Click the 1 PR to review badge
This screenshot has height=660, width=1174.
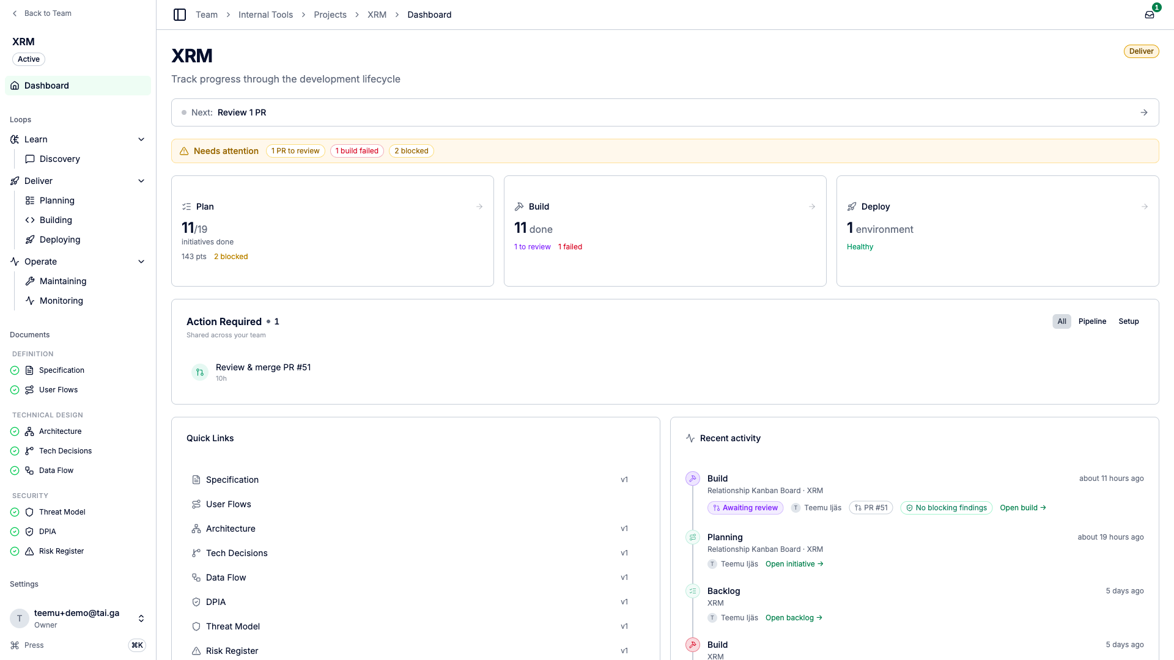pyautogui.click(x=295, y=151)
